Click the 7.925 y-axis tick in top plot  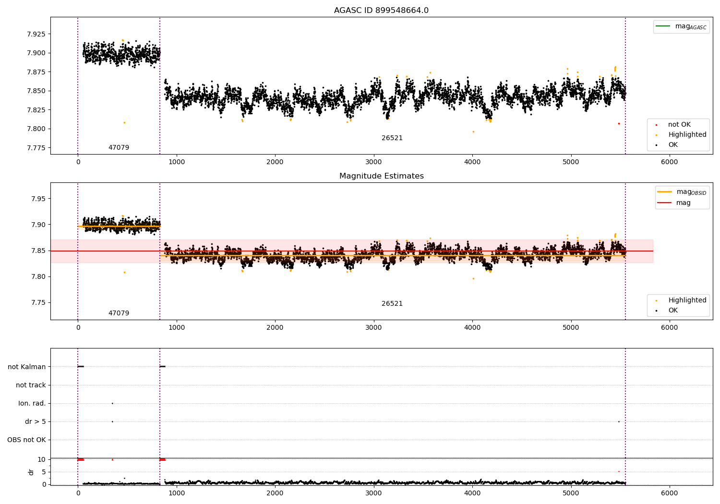36,35
